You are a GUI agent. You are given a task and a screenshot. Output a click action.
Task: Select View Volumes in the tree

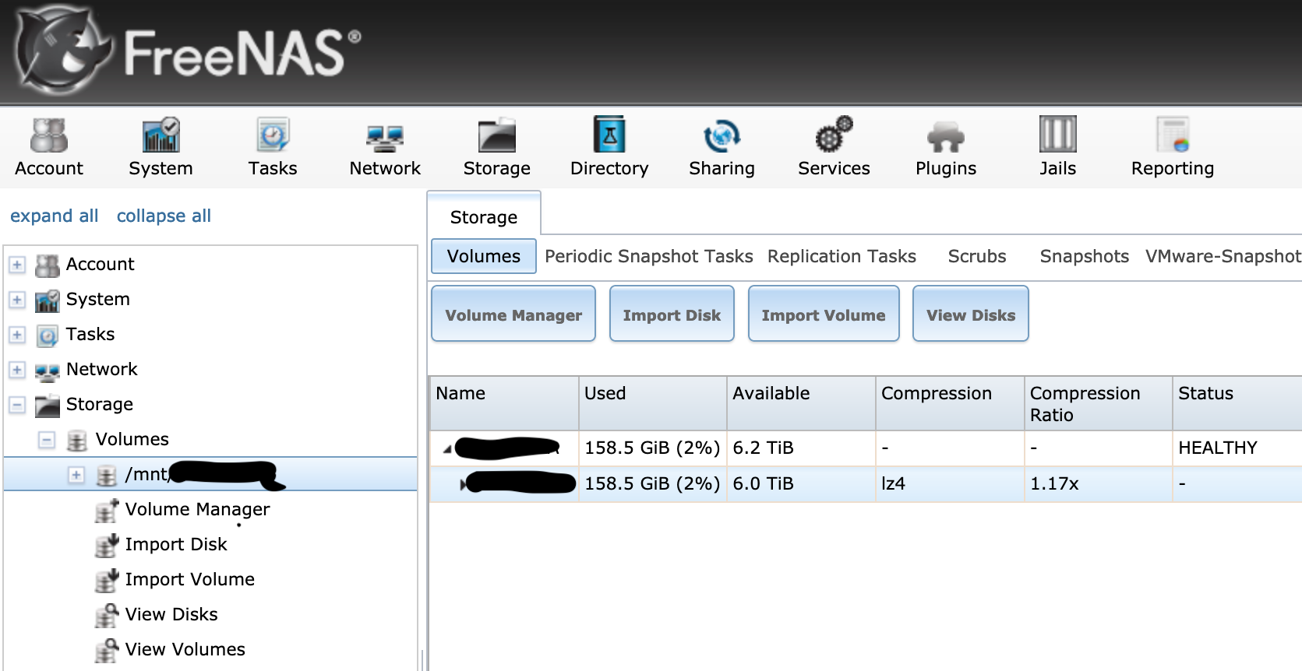185,649
